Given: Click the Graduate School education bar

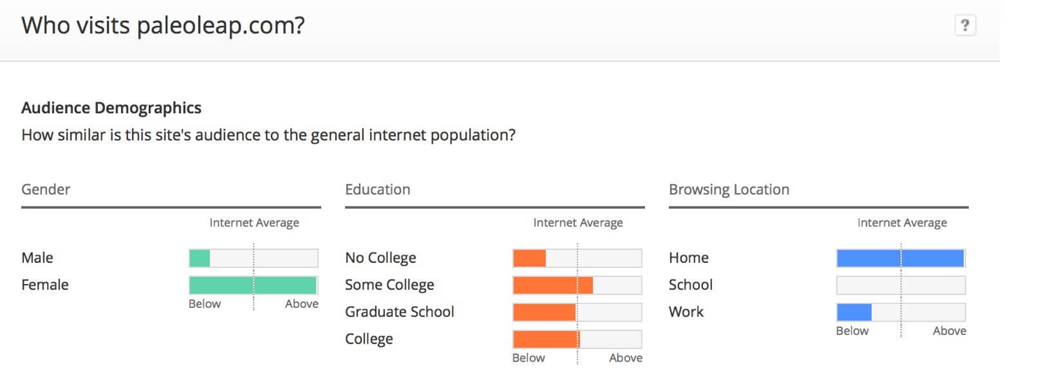Looking at the screenshot, I should coord(577,312).
